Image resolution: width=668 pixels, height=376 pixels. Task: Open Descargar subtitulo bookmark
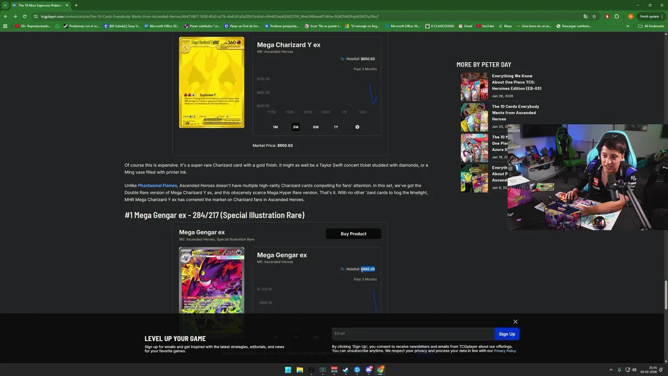pos(574,26)
